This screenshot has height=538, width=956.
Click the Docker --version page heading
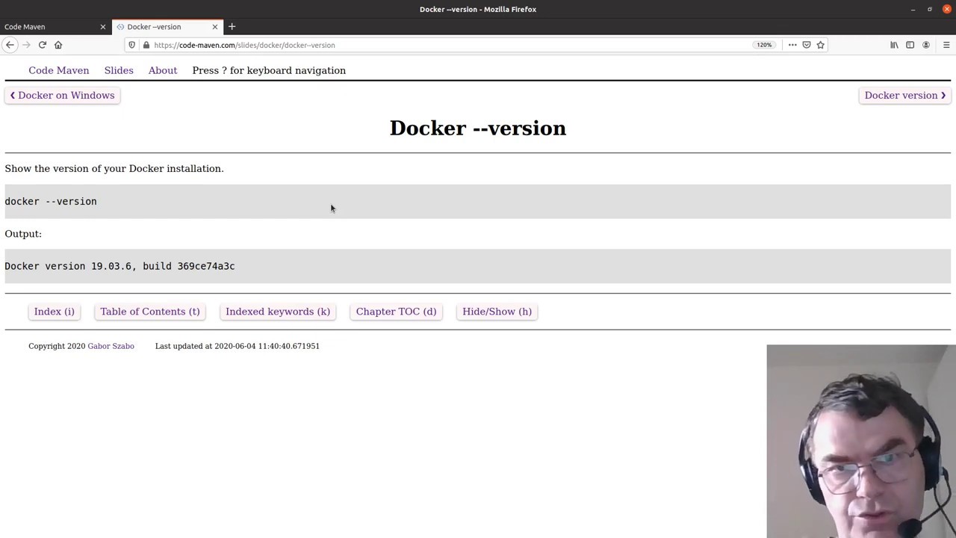478,129
